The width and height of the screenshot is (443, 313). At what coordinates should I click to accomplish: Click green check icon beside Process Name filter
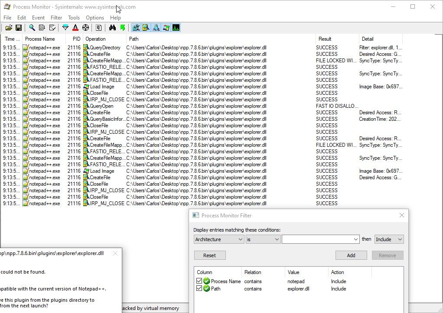pyautogui.click(x=206, y=281)
